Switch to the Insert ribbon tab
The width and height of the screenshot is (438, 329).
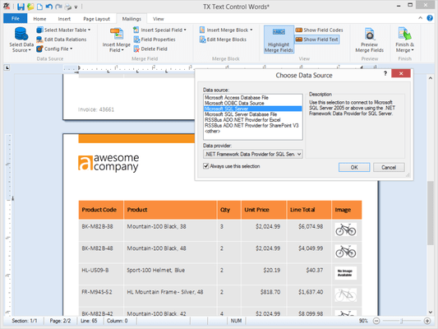pos(64,19)
